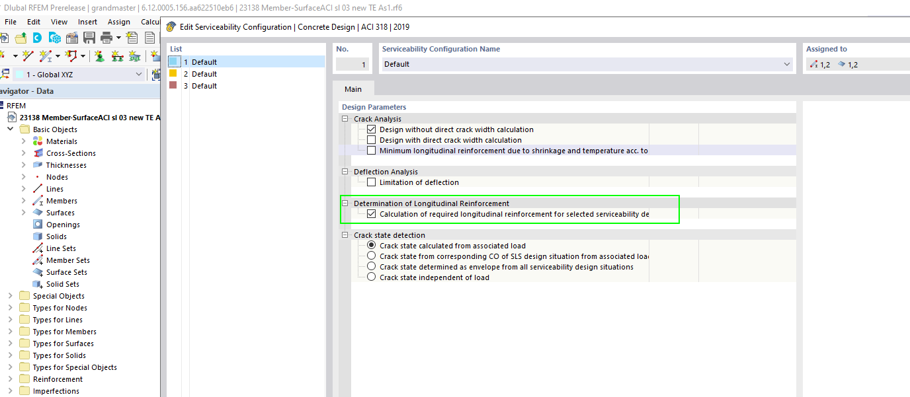The height and width of the screenshot is (397, 910).
Task: Select the New Nodal Support tool
Action: (99, 55)
